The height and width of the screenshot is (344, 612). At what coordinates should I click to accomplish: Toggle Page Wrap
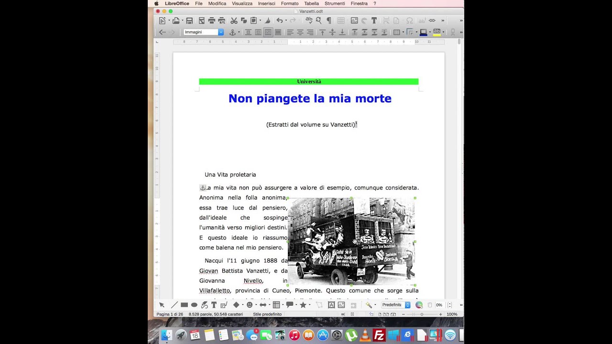[x=258, y=32]
